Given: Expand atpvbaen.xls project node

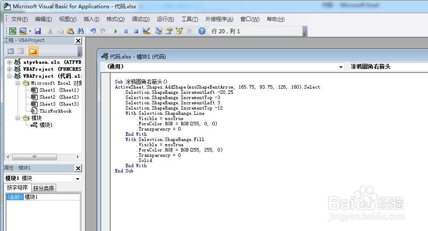Looking at the screenshot, I should click(x=9, y=62).
